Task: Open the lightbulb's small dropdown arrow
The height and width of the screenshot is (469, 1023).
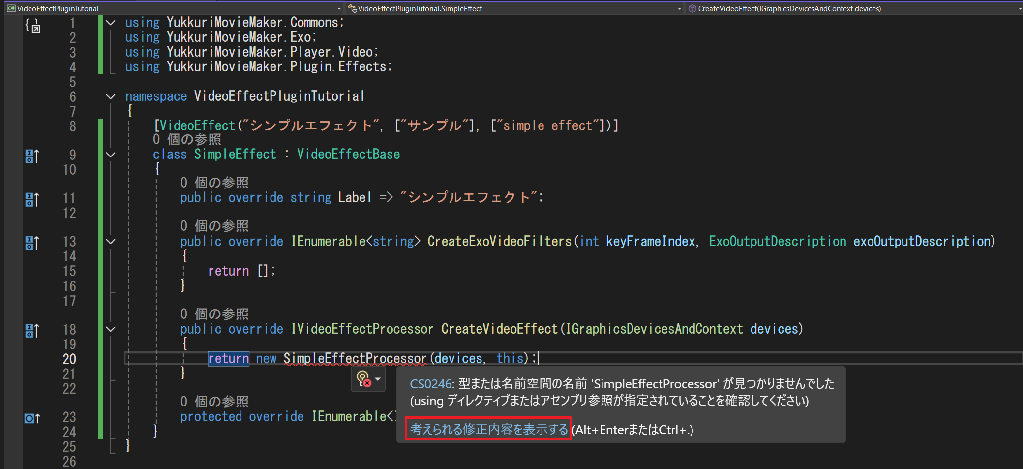Action: pos(378,379)
